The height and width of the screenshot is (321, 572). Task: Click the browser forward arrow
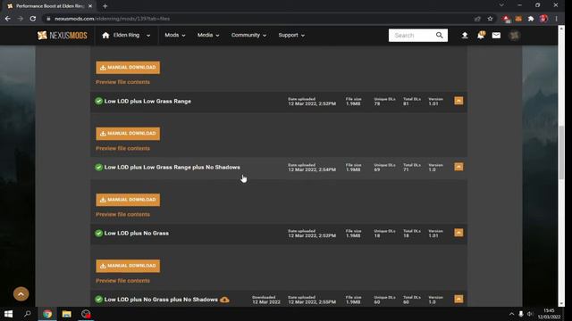pos(20,19)
